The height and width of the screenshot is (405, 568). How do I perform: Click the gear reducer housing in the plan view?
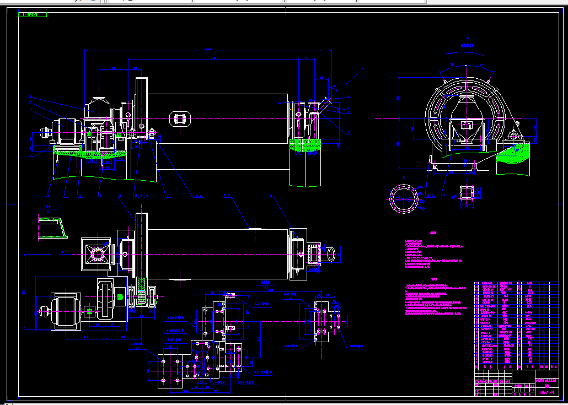pos(105,299)
